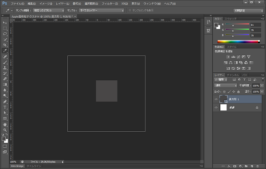This screenshot has height=169, width=266.
Task: Click the R value input field
Action: 256,25
